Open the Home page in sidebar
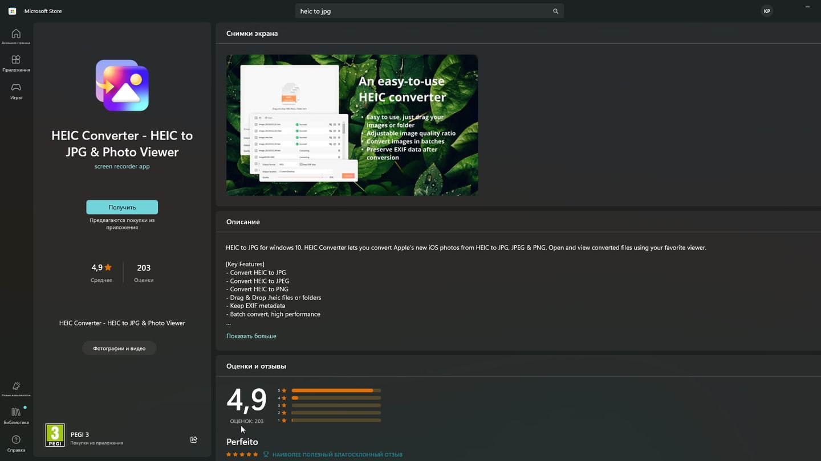Viewport: 821px width, 461px height. (x=16, y=36)
